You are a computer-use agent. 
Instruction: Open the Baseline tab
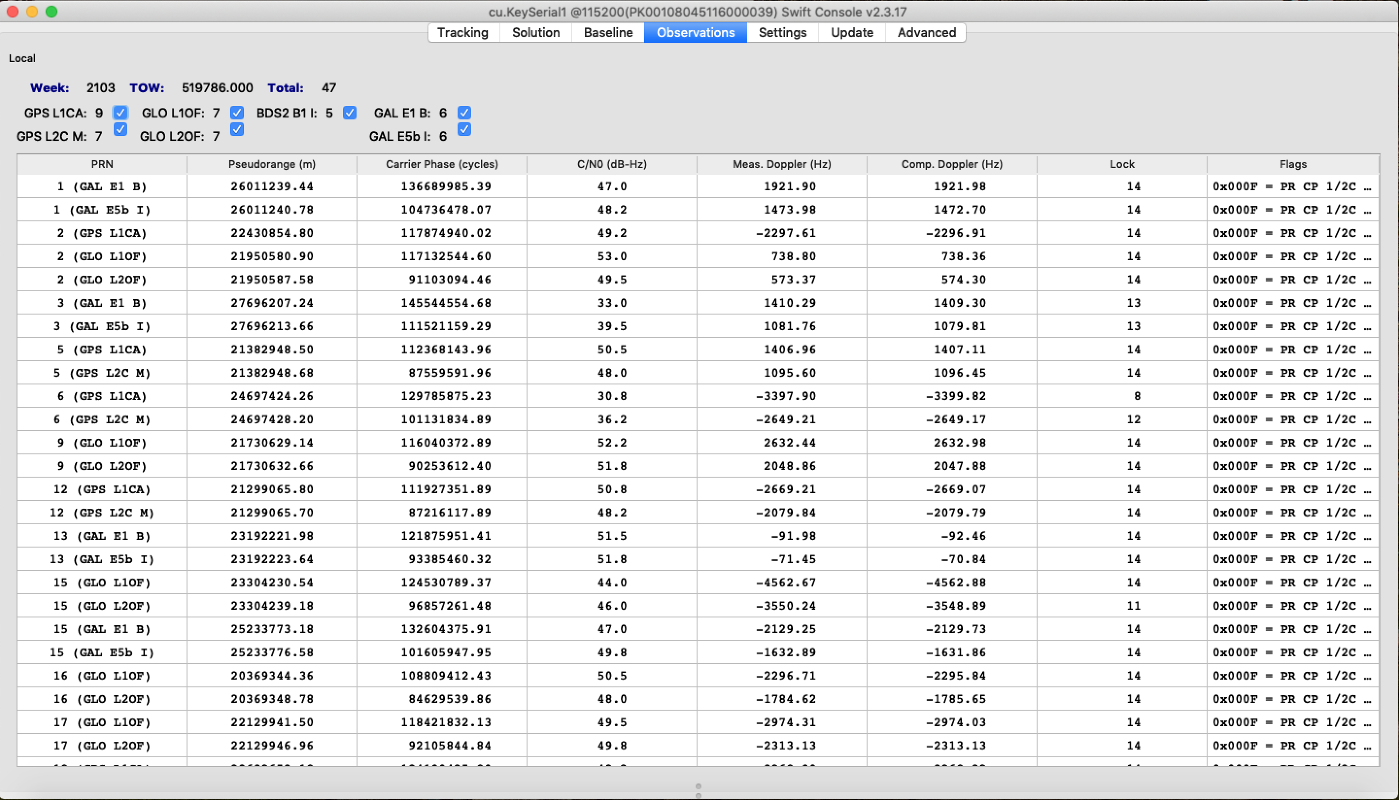(x=607, y=33)
